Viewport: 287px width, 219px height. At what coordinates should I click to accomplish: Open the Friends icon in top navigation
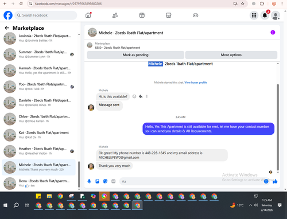tap(115, 15)
